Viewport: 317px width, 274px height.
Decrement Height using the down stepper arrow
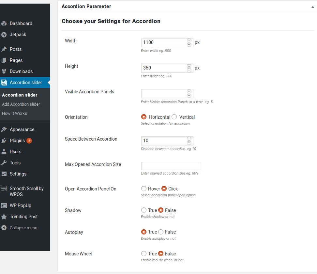189,70
